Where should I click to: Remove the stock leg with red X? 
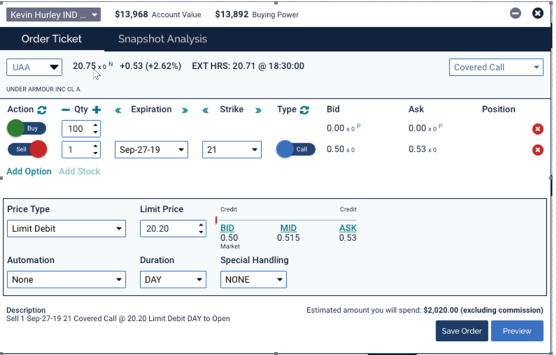tap(538, 129)
